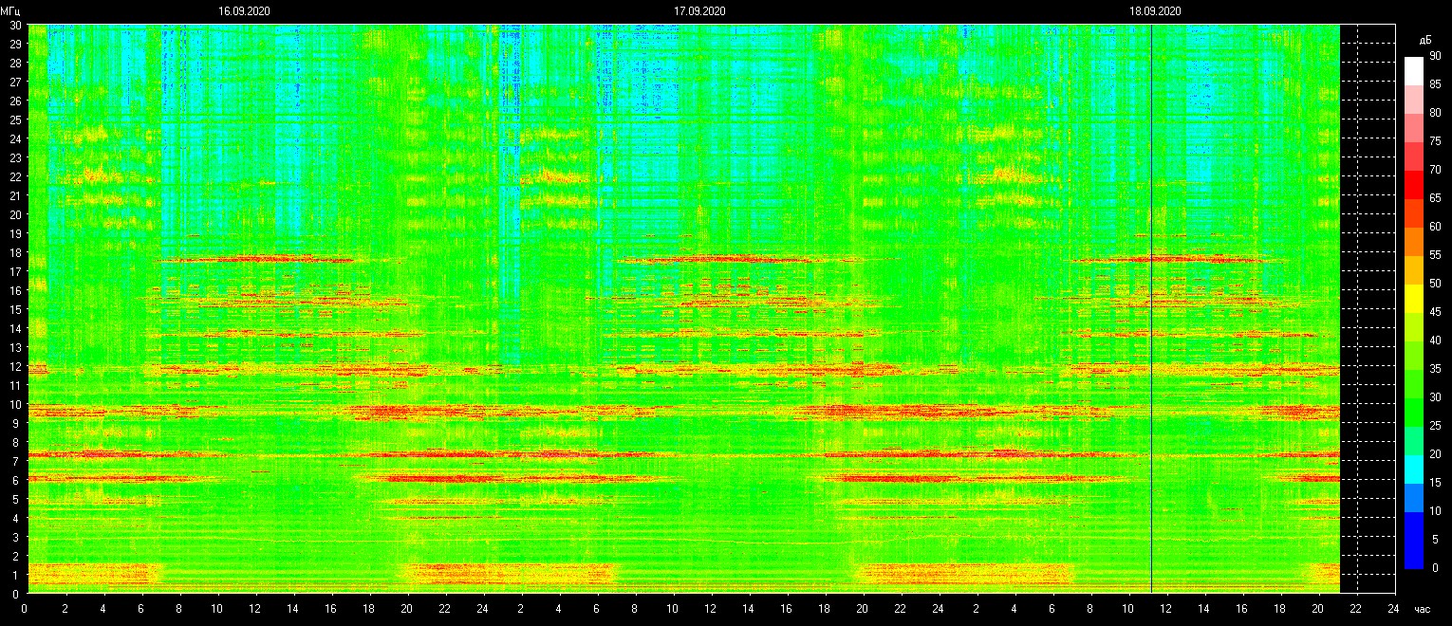Select the 30 tick on the frequency axis
The image size is (1452, 626).
click(15, 26)
